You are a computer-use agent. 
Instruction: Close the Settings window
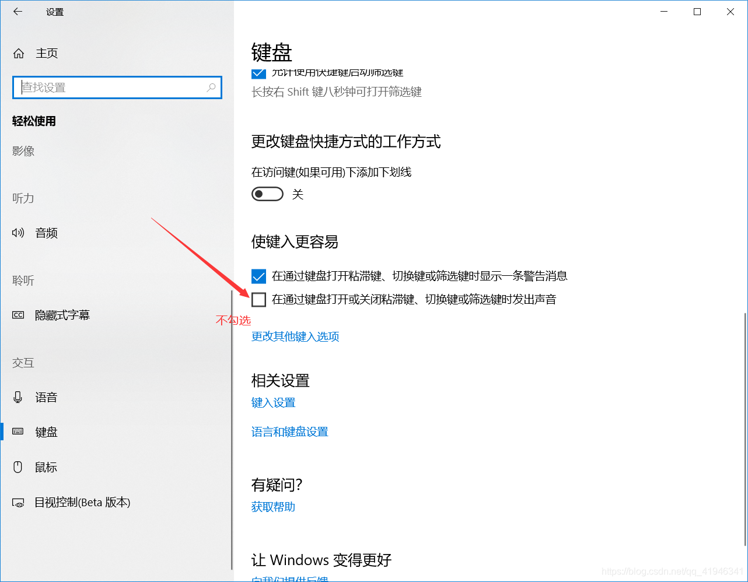[730, 12]
